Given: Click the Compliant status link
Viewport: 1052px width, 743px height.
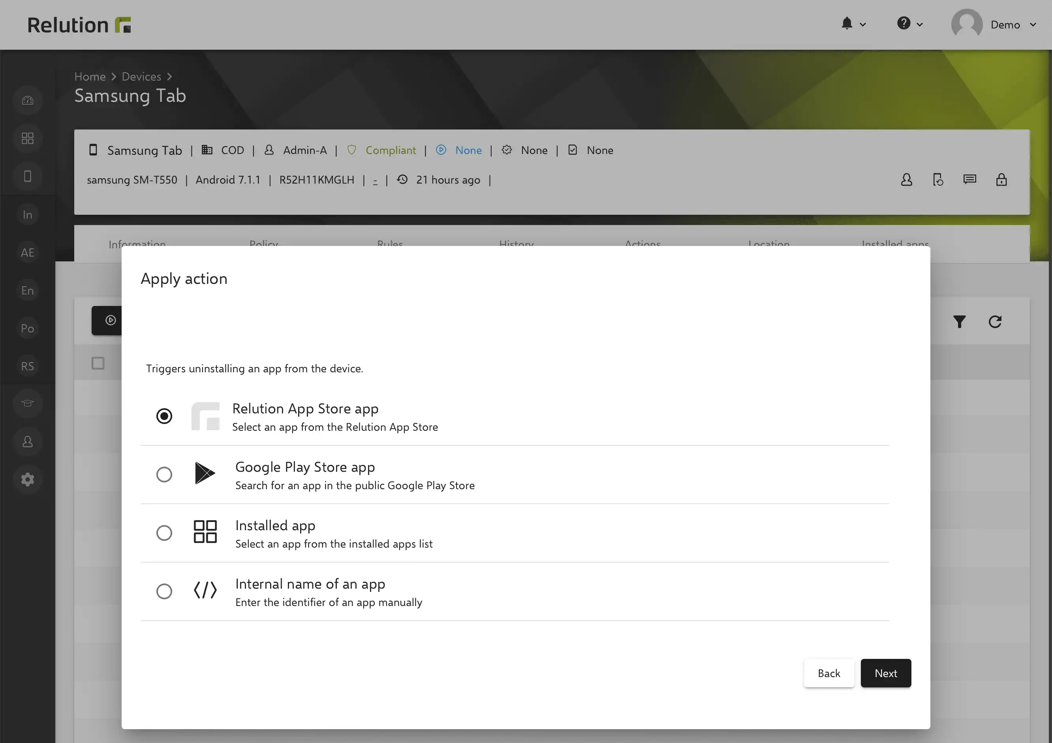Looking at the screenshot, I should tap(391, 150).
